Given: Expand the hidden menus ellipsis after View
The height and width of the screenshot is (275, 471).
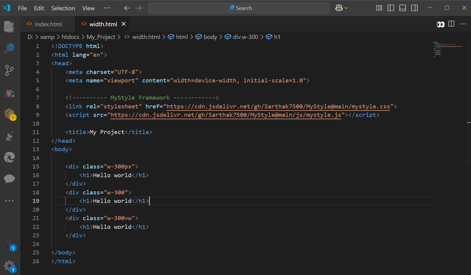Looking at the screenshot, I should tap(107, 8).
